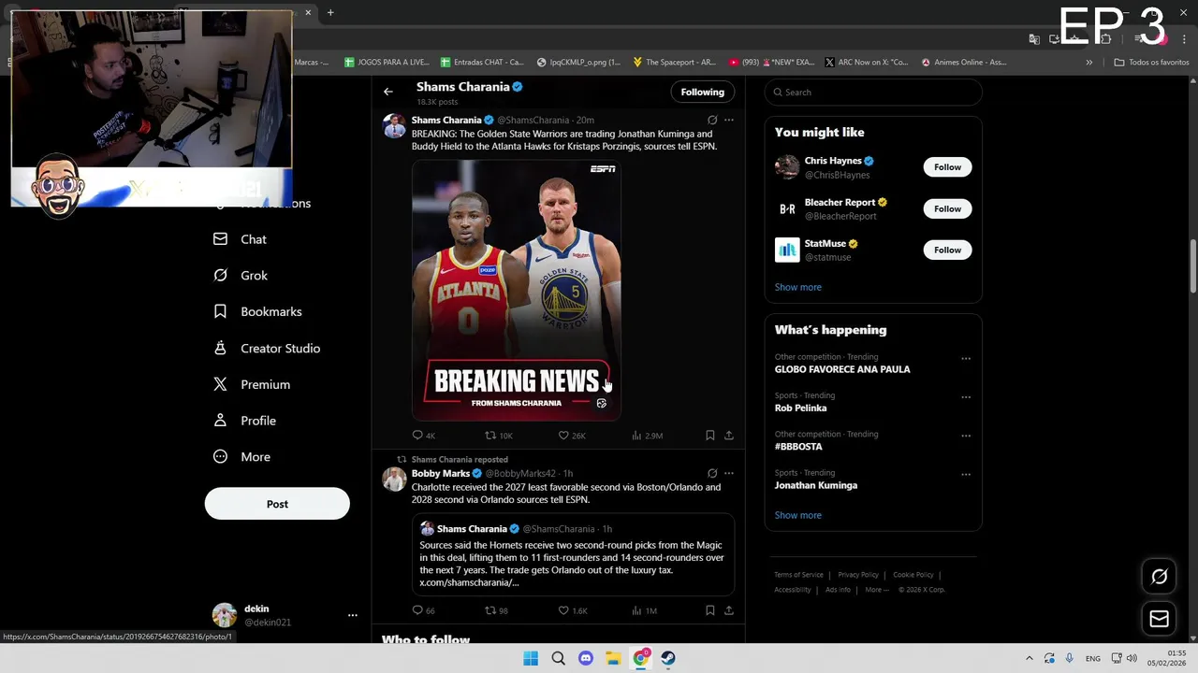Open options for Jonathan Kuminga trend
Viewport: 1198px width, 673px height.
click(x=966, y=474)
